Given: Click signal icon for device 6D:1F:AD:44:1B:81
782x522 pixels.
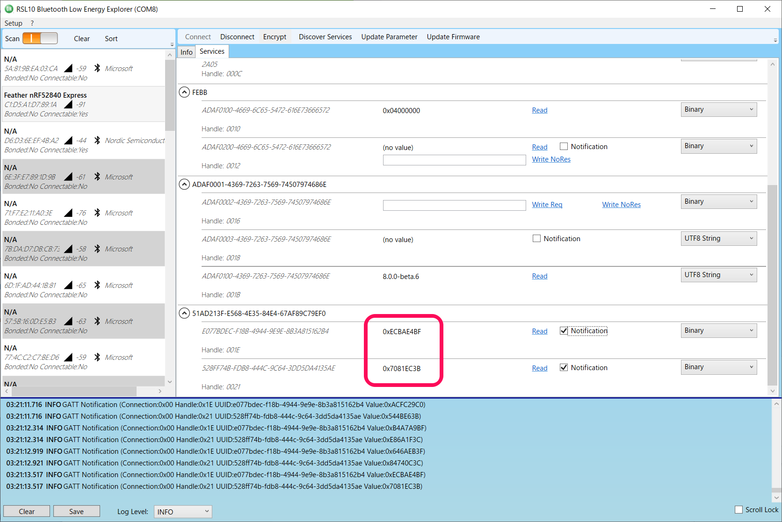Looking at the screenshot, I should point(68,285).
